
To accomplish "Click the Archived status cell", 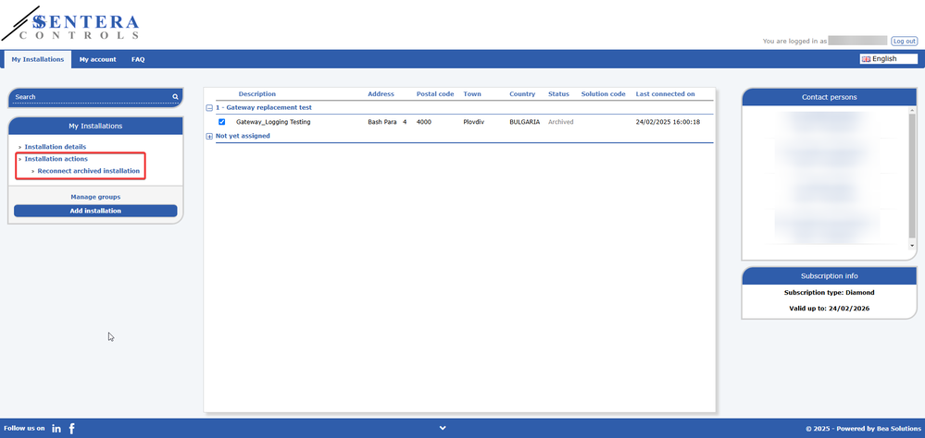I will click(x=560, y=122).
